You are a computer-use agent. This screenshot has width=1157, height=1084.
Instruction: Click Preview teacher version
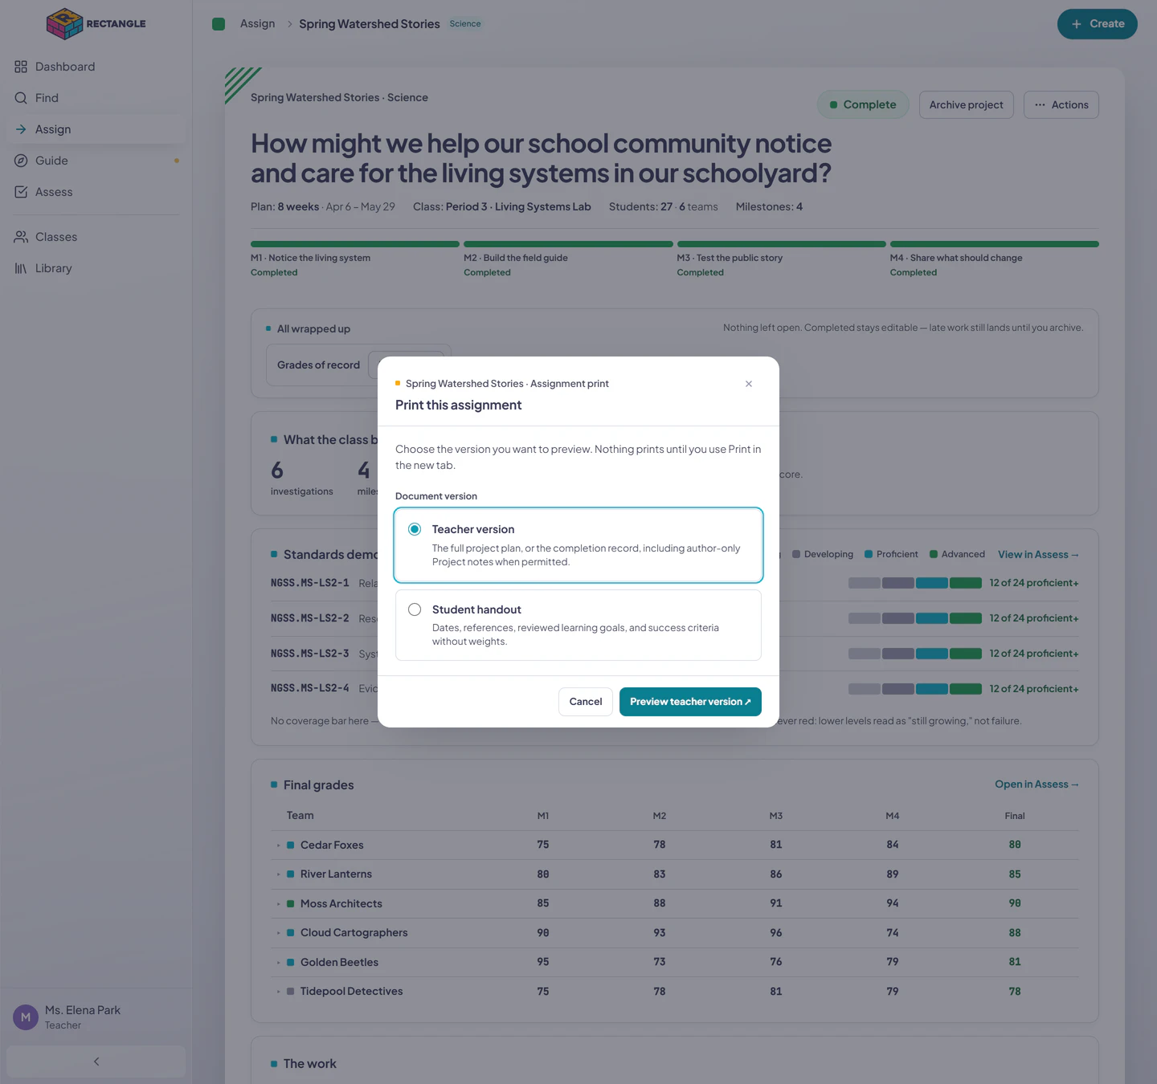point(690,702)
